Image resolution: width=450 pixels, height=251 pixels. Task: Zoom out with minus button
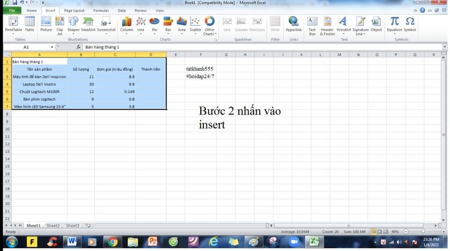(406, 232)
